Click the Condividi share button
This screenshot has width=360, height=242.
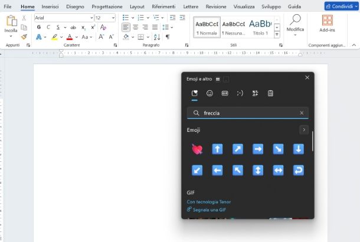341,6
